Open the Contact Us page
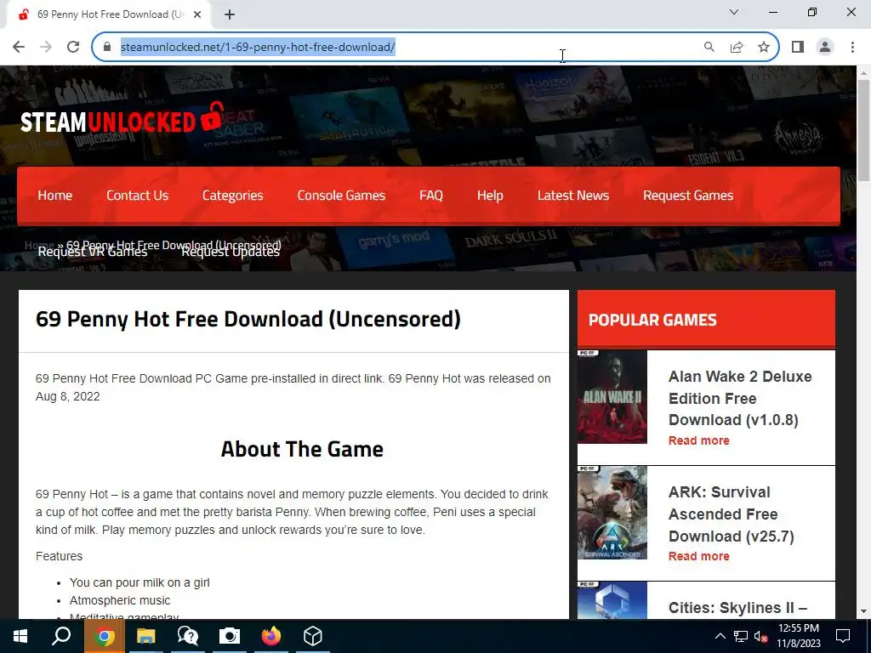The height and width of the screenshot is (653, 871). 137,196
